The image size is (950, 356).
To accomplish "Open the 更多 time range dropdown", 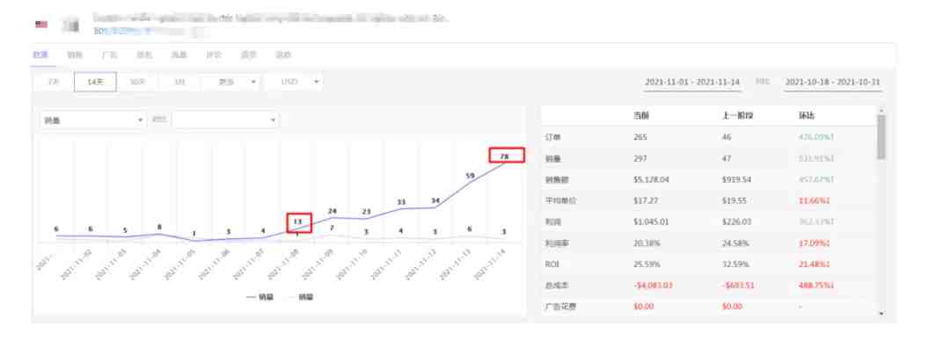I will 231,82.
